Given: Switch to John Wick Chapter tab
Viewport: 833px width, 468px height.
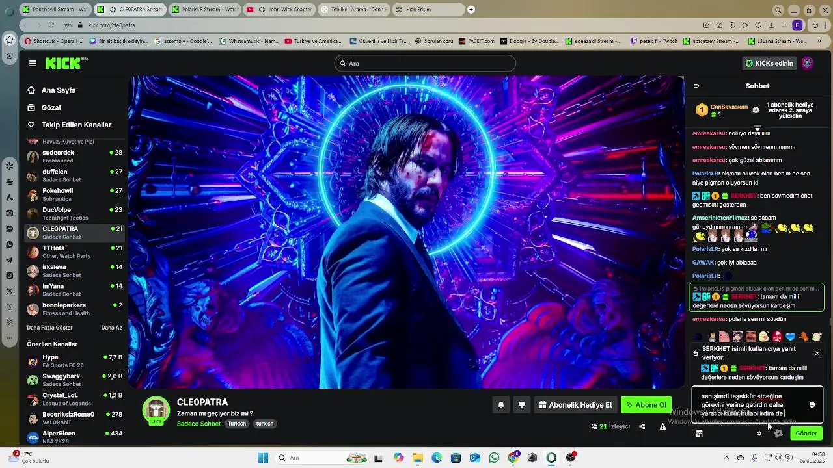Looking at the screenshot, I should [x=280, y=10].
